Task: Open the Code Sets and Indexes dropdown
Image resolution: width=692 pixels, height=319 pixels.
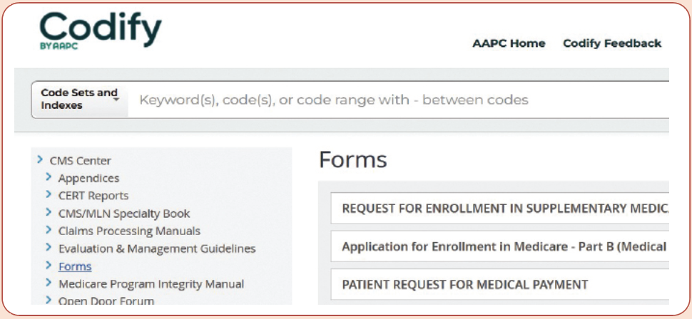Action: (80, 100)
